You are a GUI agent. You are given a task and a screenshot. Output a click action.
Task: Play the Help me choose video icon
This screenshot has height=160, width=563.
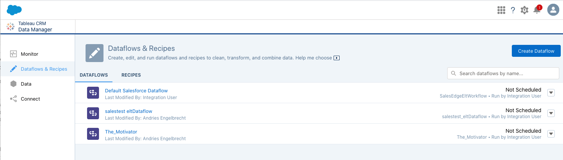point(337,58)
